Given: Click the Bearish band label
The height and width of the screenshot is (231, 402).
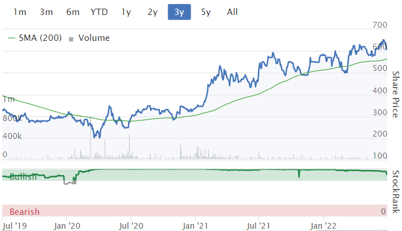Looking at the screenshot, I should pos(25,212).
